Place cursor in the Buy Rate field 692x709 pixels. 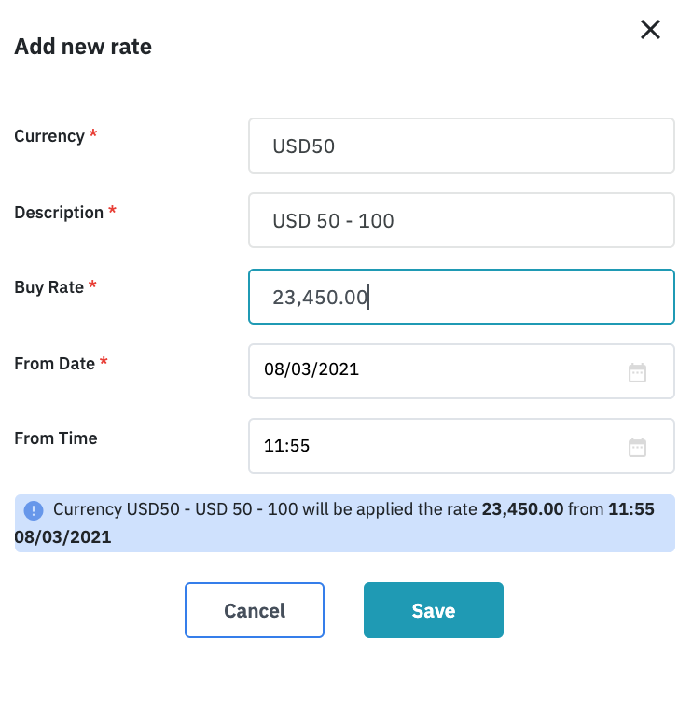(461, 297)
